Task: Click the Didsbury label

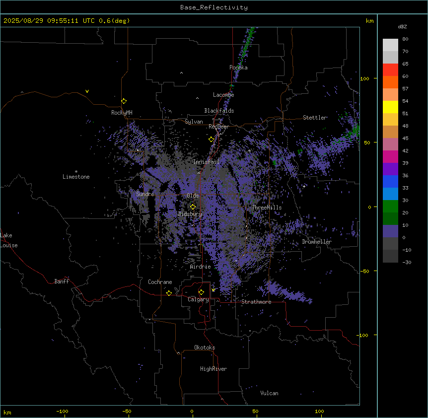Action: tap(190, 214)
